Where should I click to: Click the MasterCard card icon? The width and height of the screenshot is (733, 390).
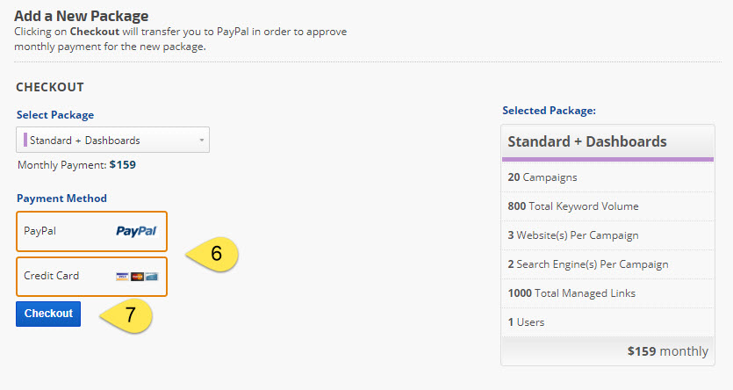click(x=136, y=276)
